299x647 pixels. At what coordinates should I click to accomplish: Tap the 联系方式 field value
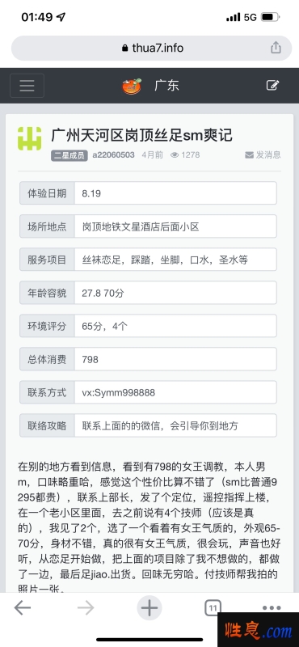175,392
